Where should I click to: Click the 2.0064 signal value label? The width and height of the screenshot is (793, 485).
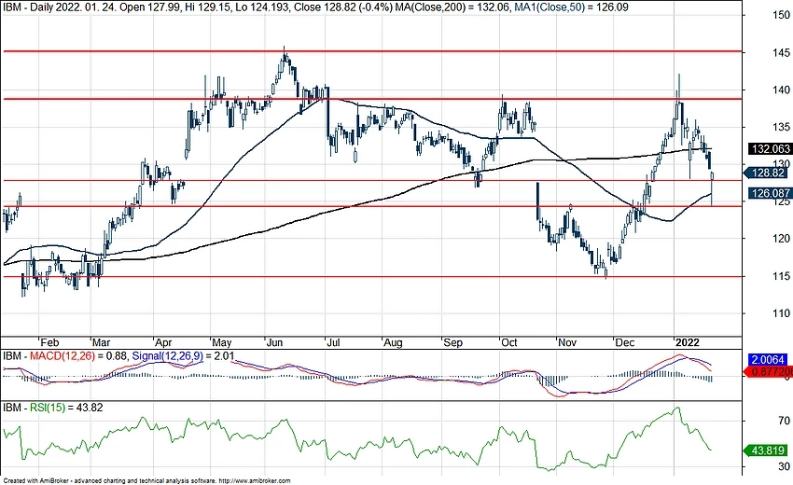point(768,360)
